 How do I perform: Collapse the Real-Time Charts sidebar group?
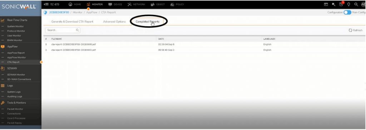coord(17,20)
